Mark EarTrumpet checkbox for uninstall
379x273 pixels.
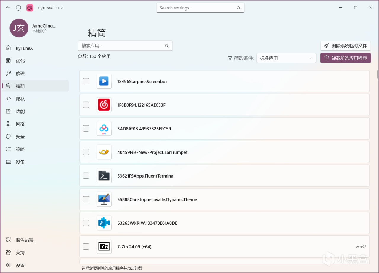point(86,152)
